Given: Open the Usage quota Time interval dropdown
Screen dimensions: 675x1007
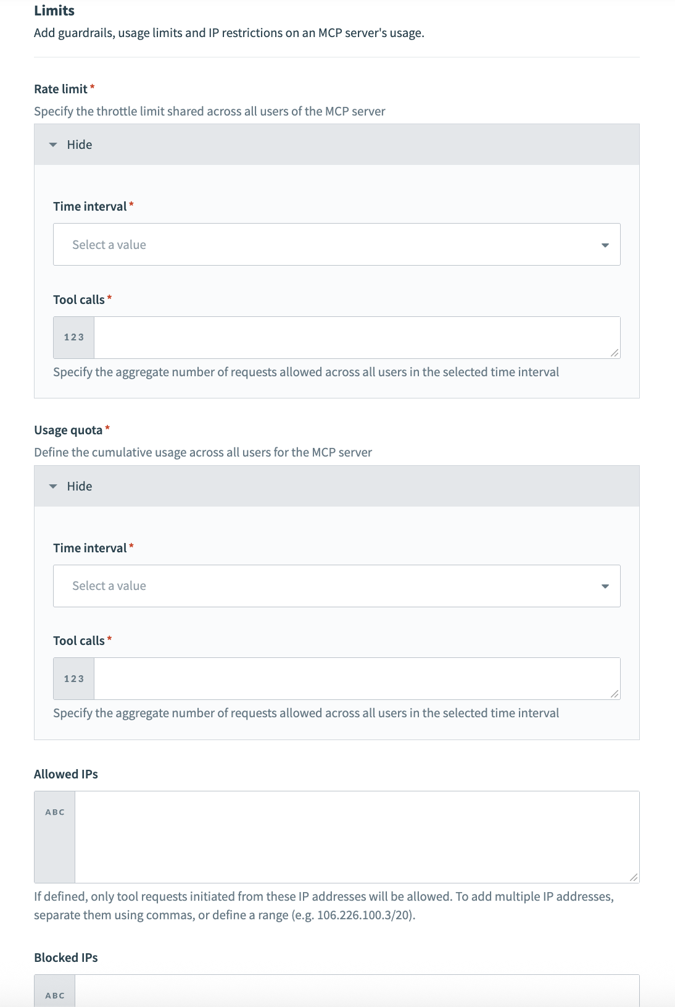Looking at the screenshot, I should [x=336, y=586].
